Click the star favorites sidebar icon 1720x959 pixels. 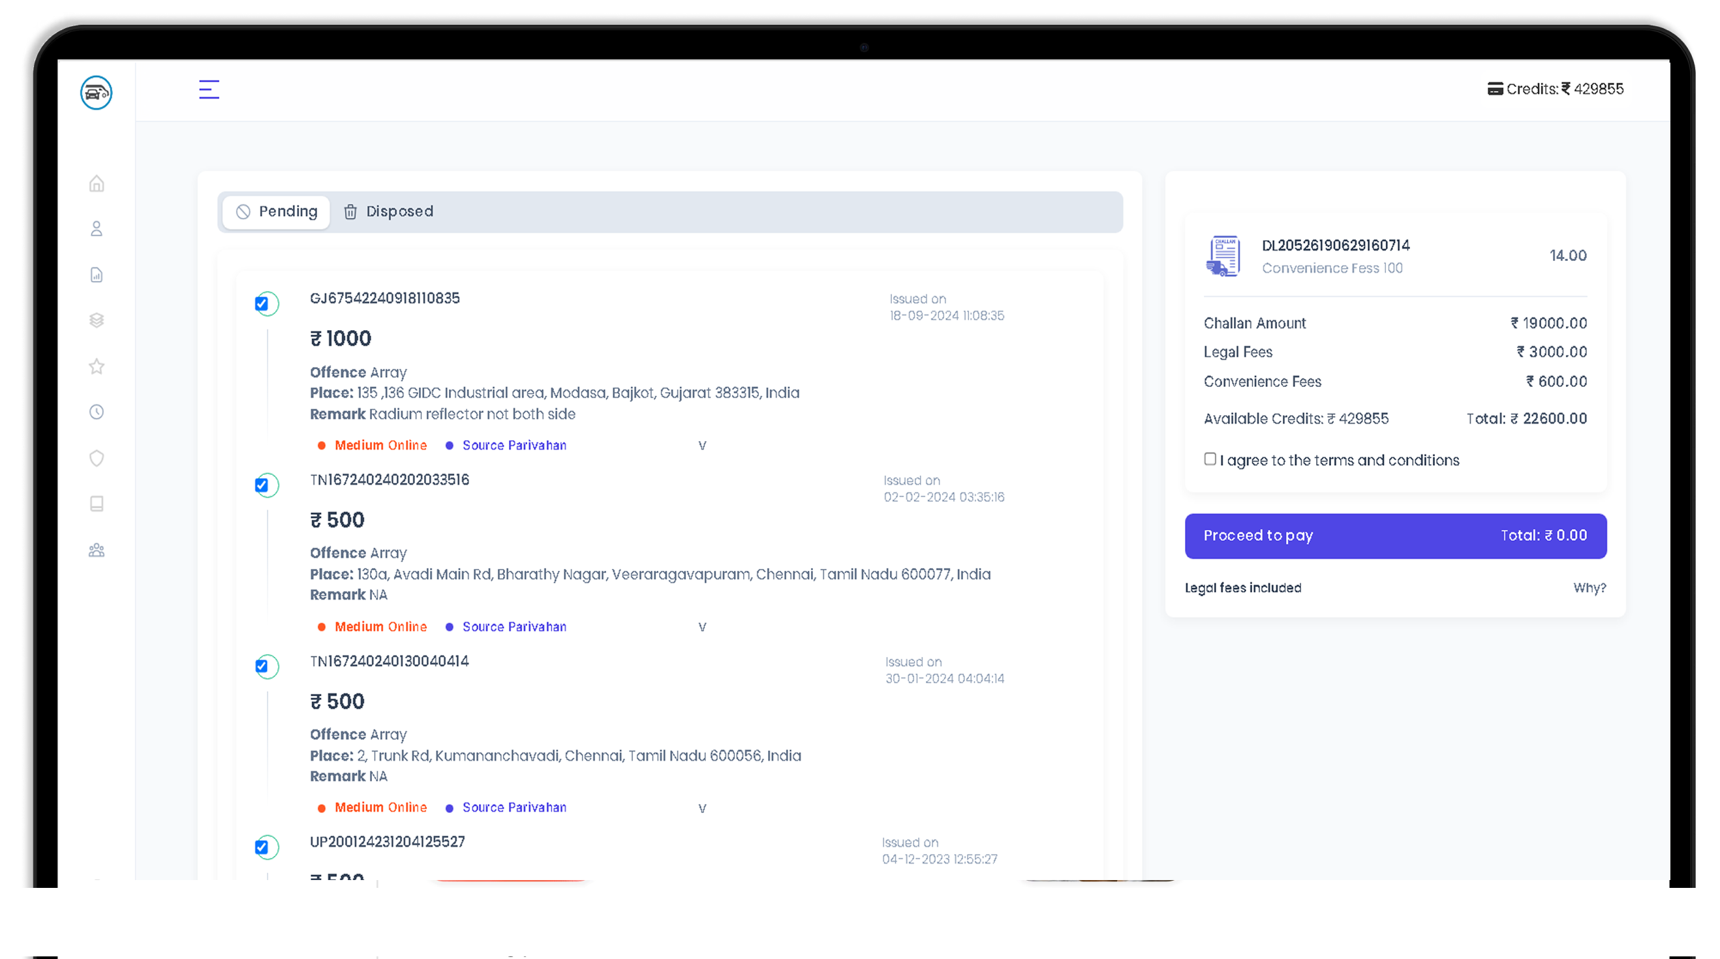point(97,367)
